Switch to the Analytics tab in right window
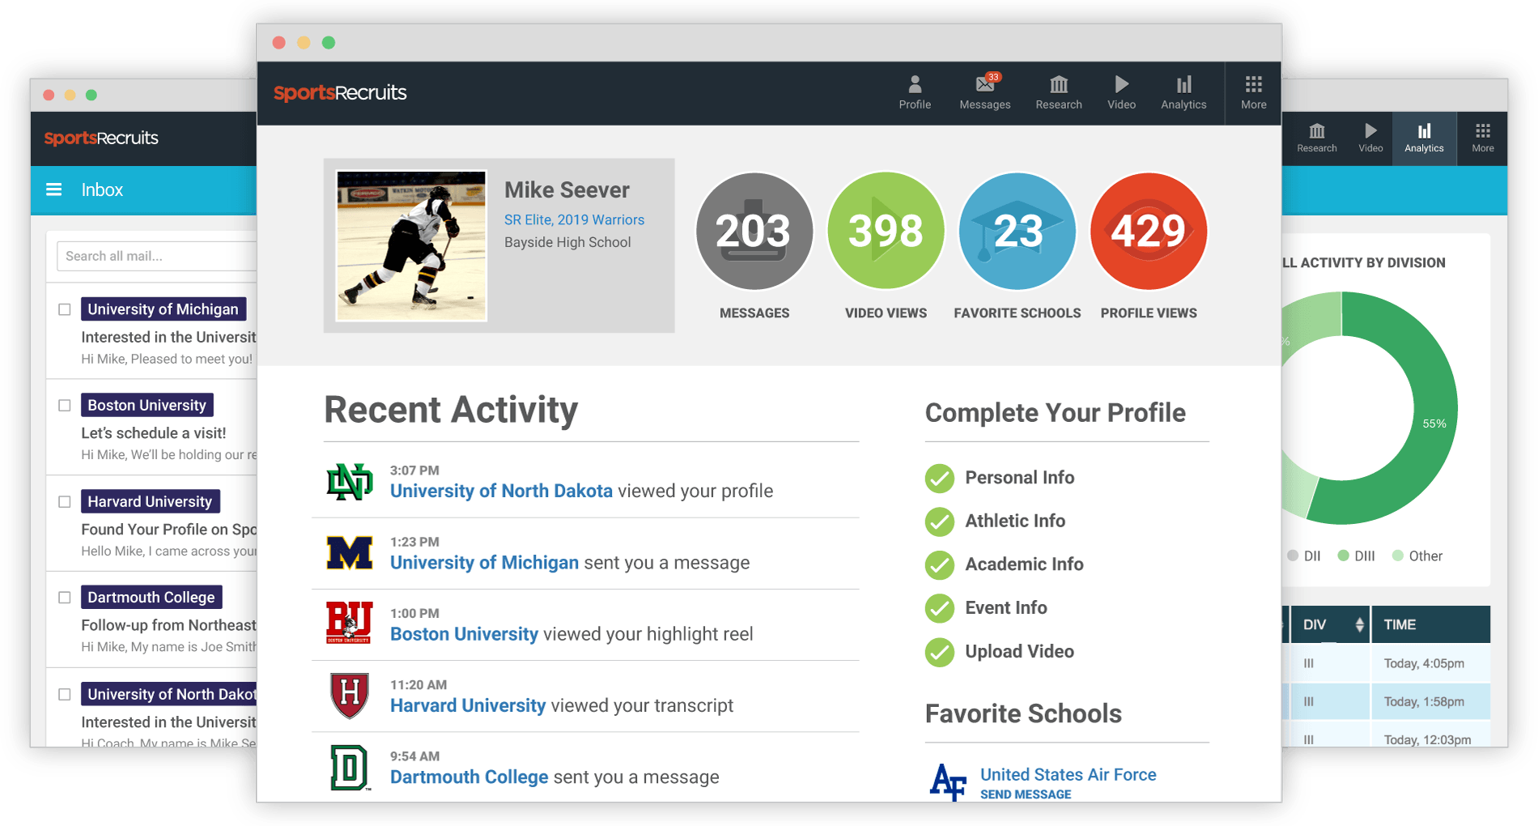Image resolution: width=1538 pixels, height=826 pixels. [1424, 138]
